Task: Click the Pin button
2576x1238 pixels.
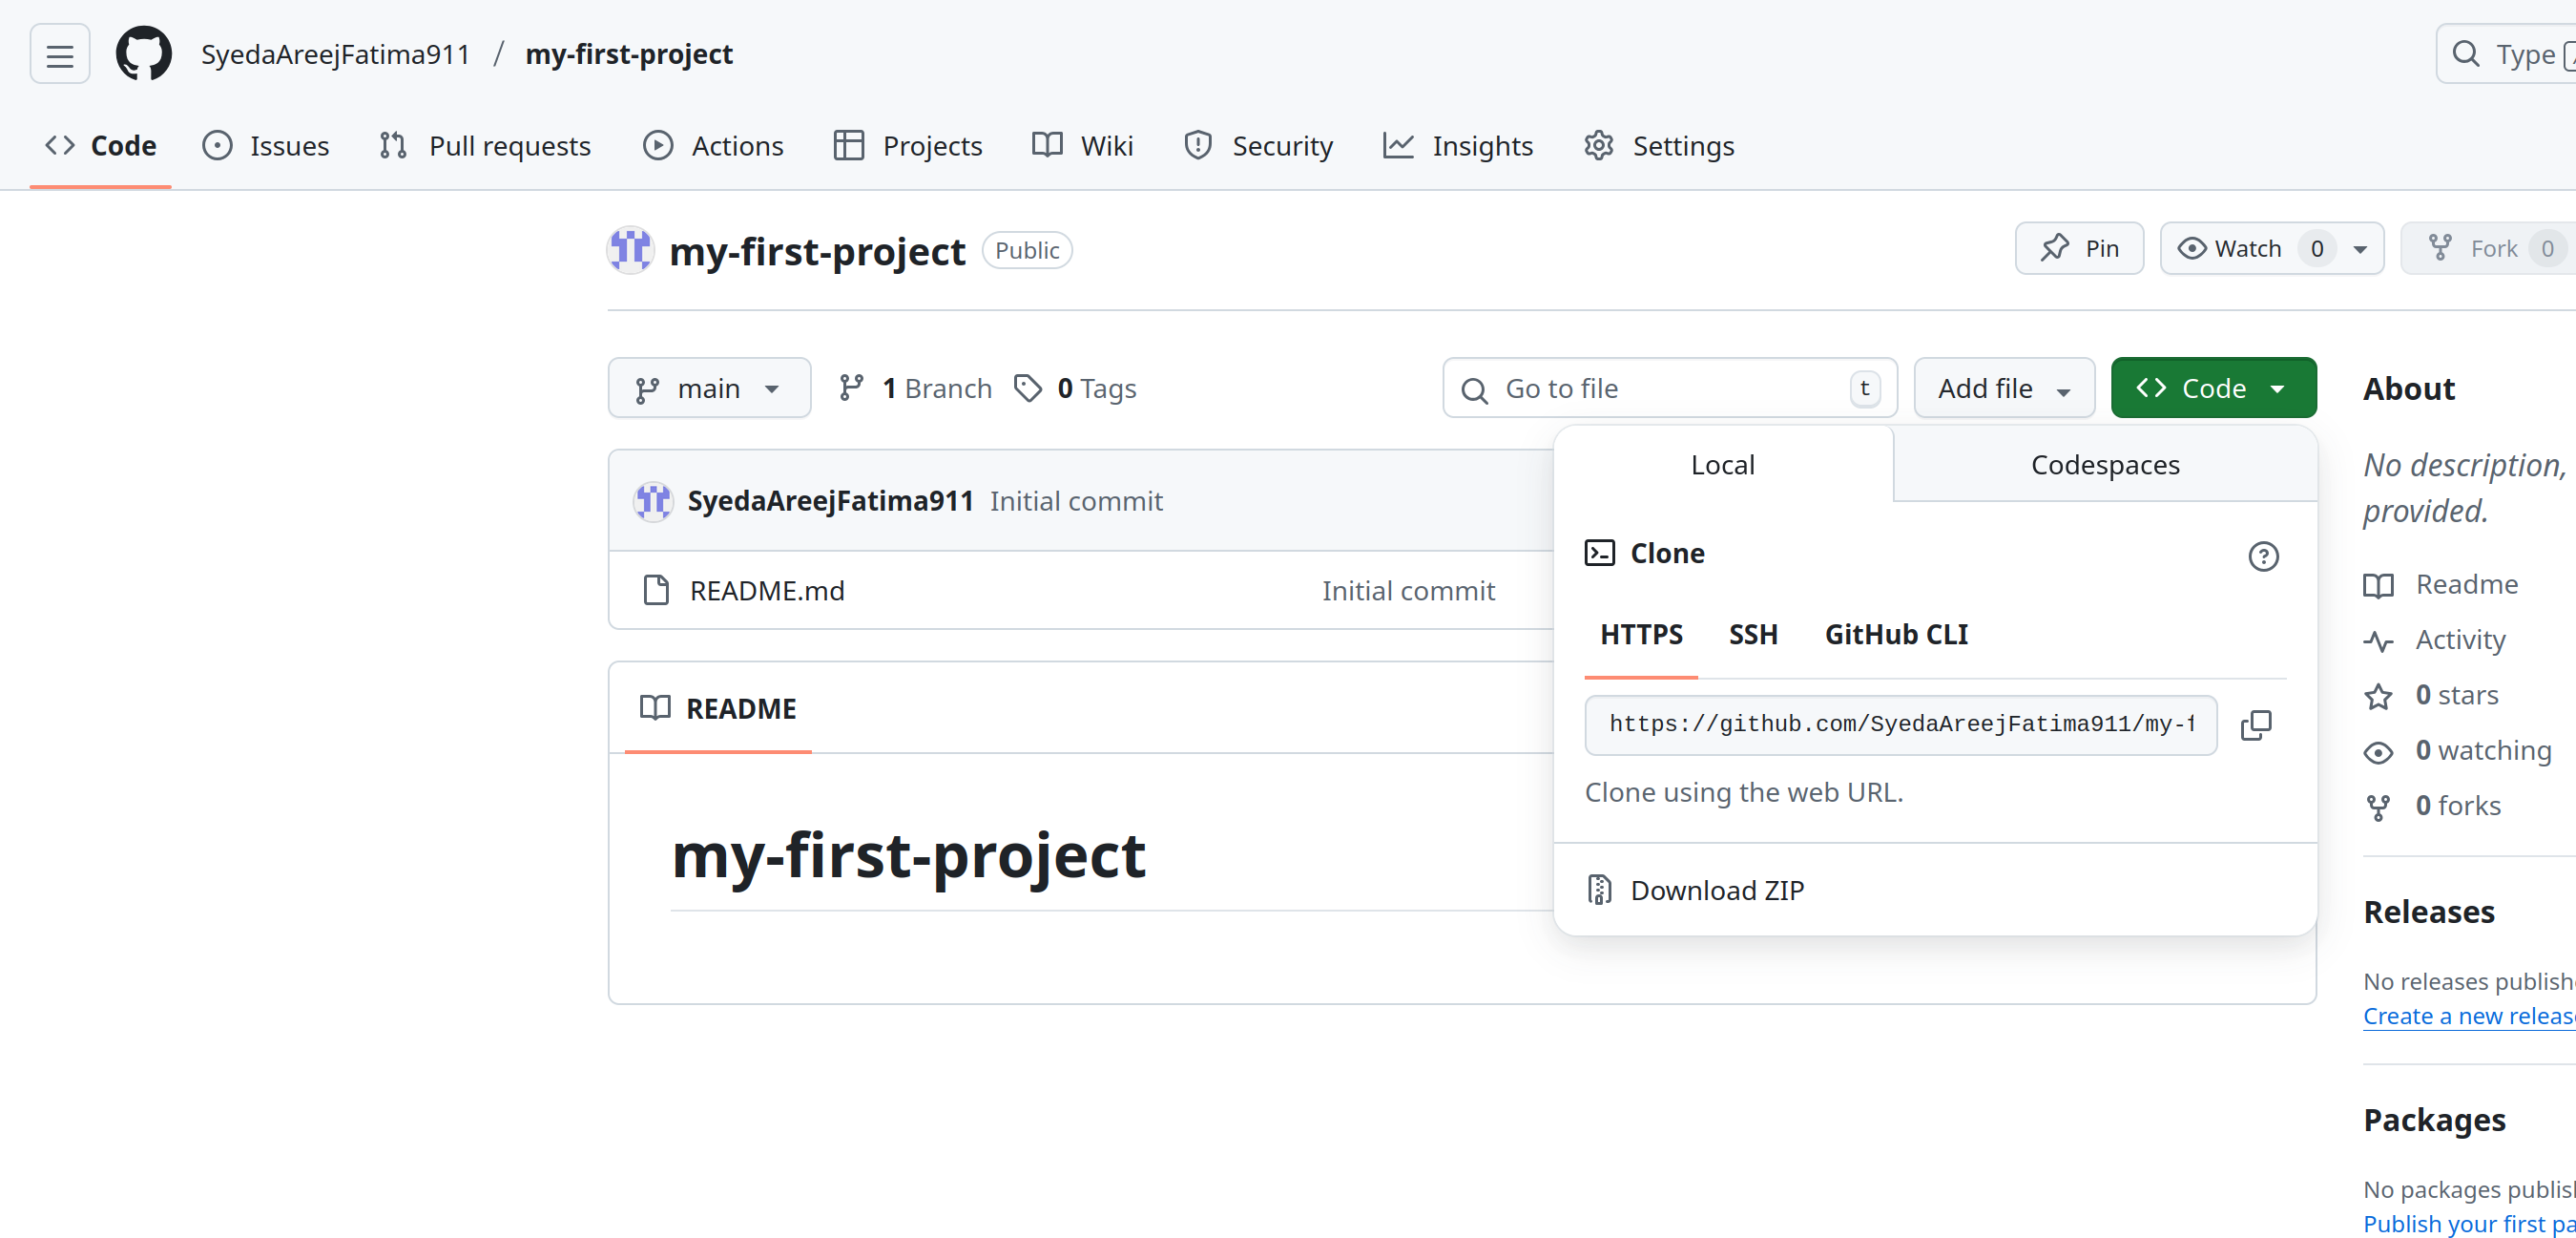Action: point(2079,249)
